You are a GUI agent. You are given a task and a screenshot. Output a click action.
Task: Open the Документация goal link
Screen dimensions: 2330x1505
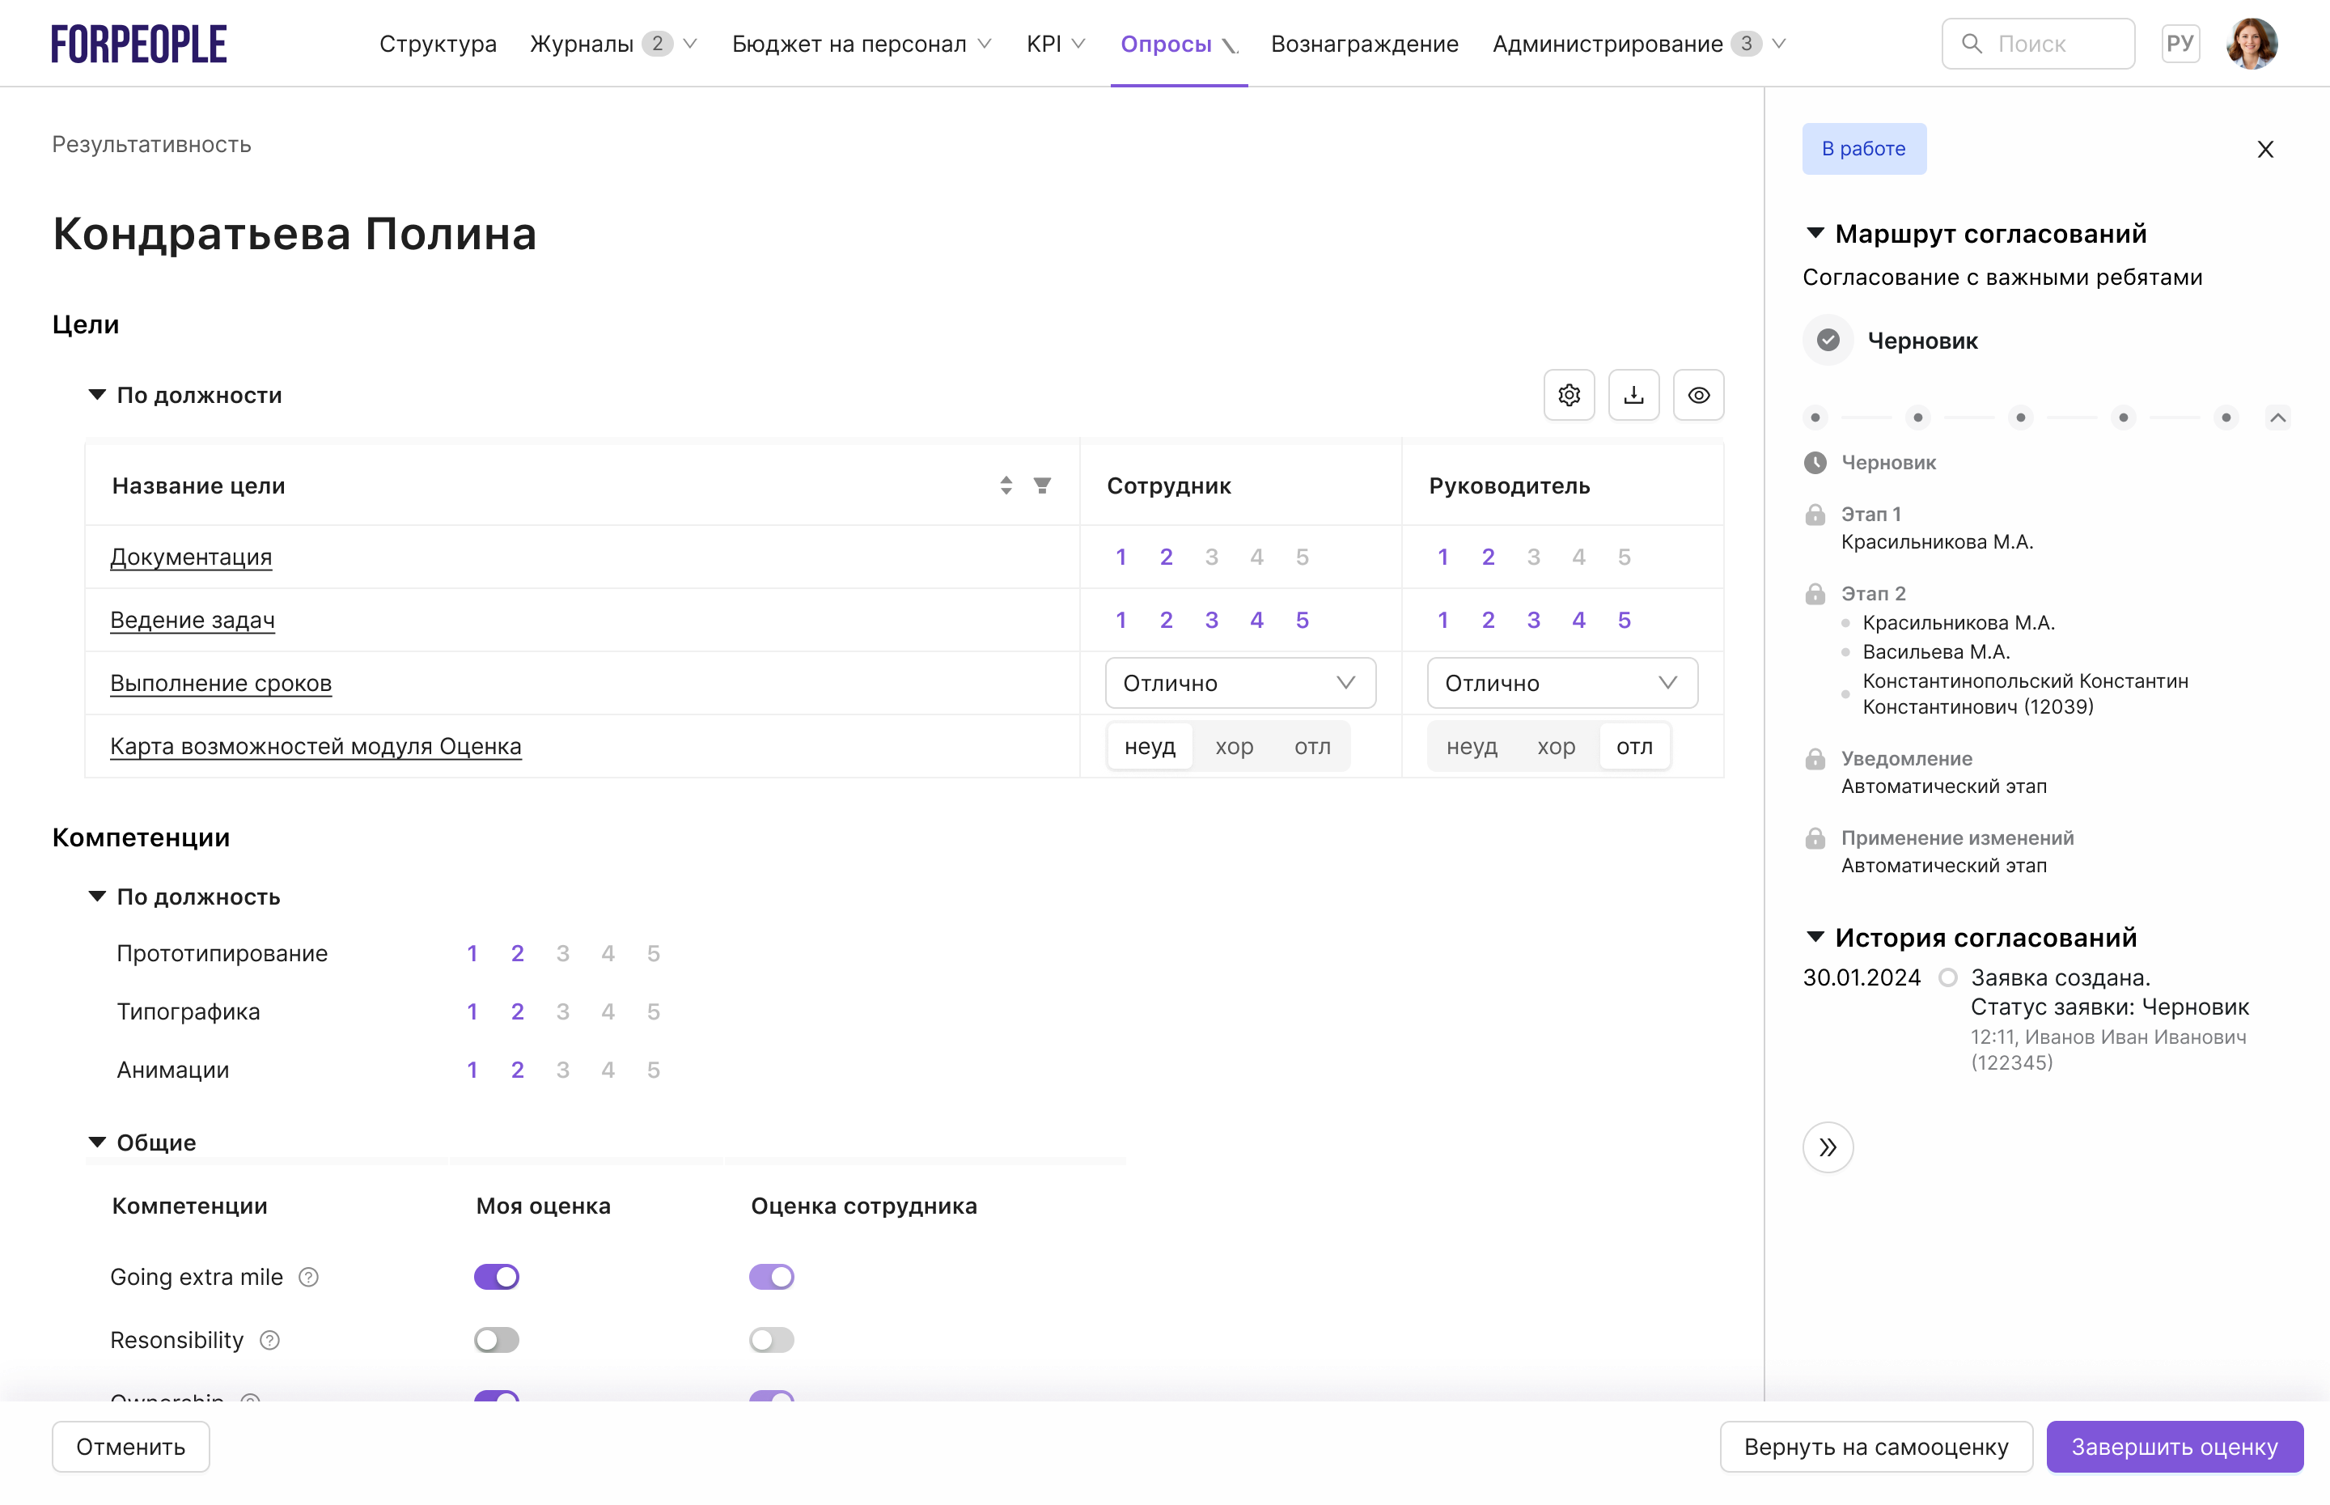coord(192,555)
